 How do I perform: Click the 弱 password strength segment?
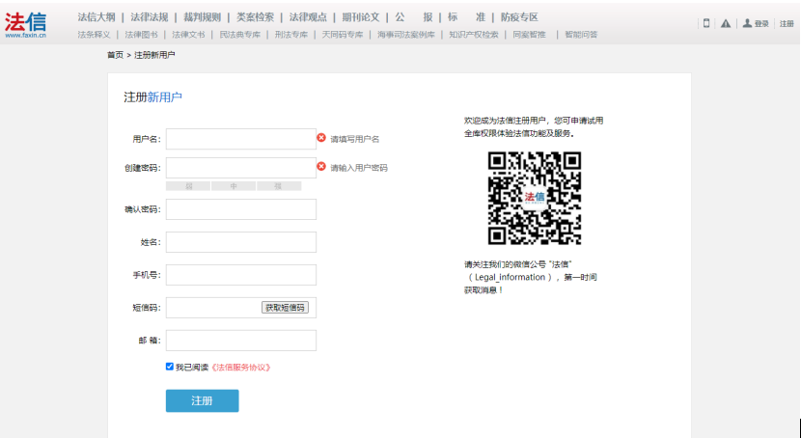188,186
